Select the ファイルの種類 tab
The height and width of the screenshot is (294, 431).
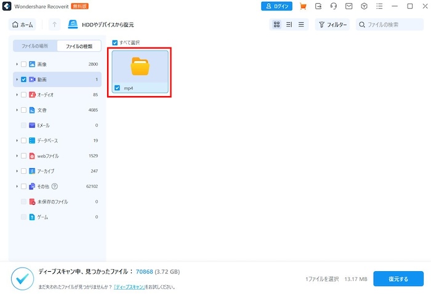click(79, 46)
